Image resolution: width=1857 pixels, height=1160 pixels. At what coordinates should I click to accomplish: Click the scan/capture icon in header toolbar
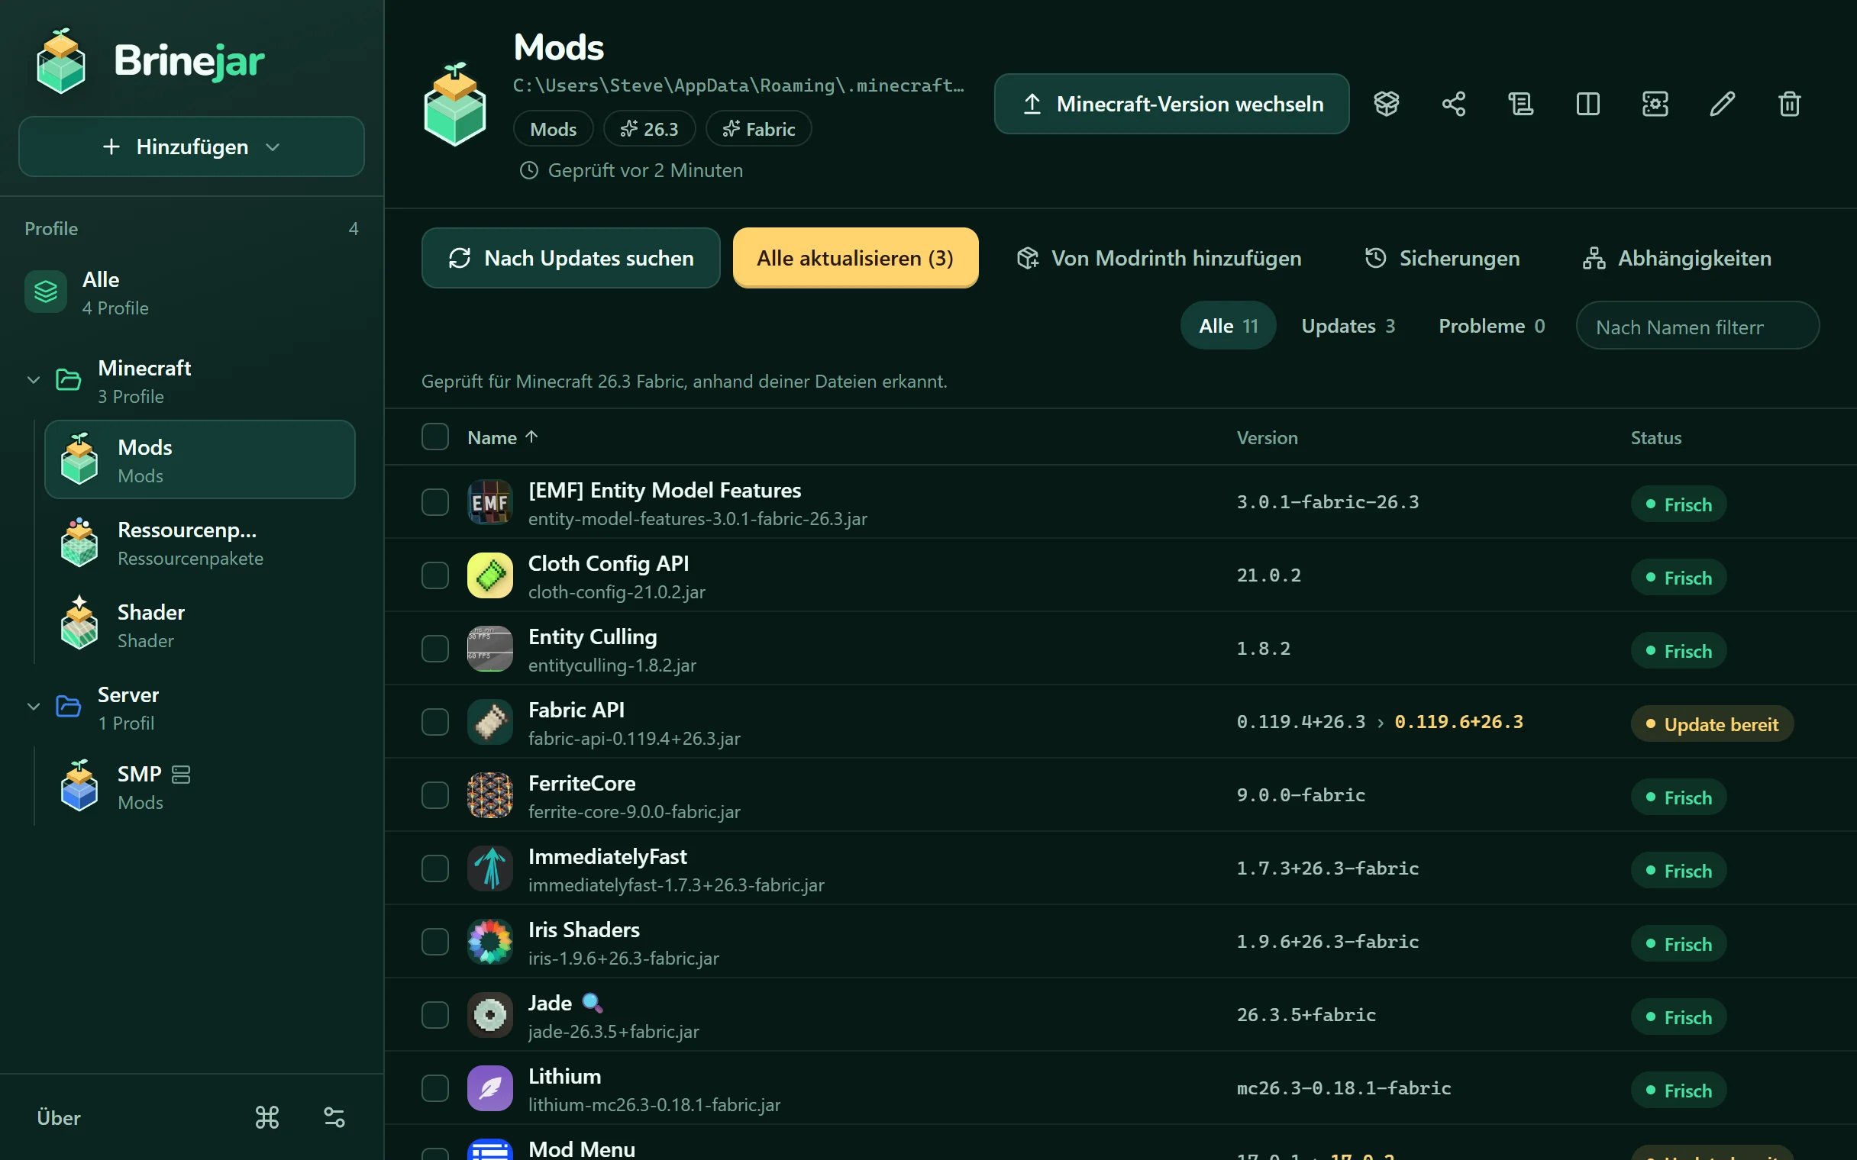coord(1655,104)
